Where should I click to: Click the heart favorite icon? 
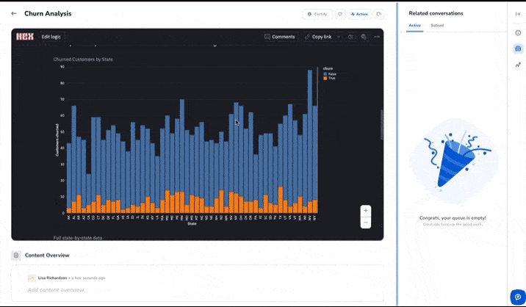coord(340,14)
